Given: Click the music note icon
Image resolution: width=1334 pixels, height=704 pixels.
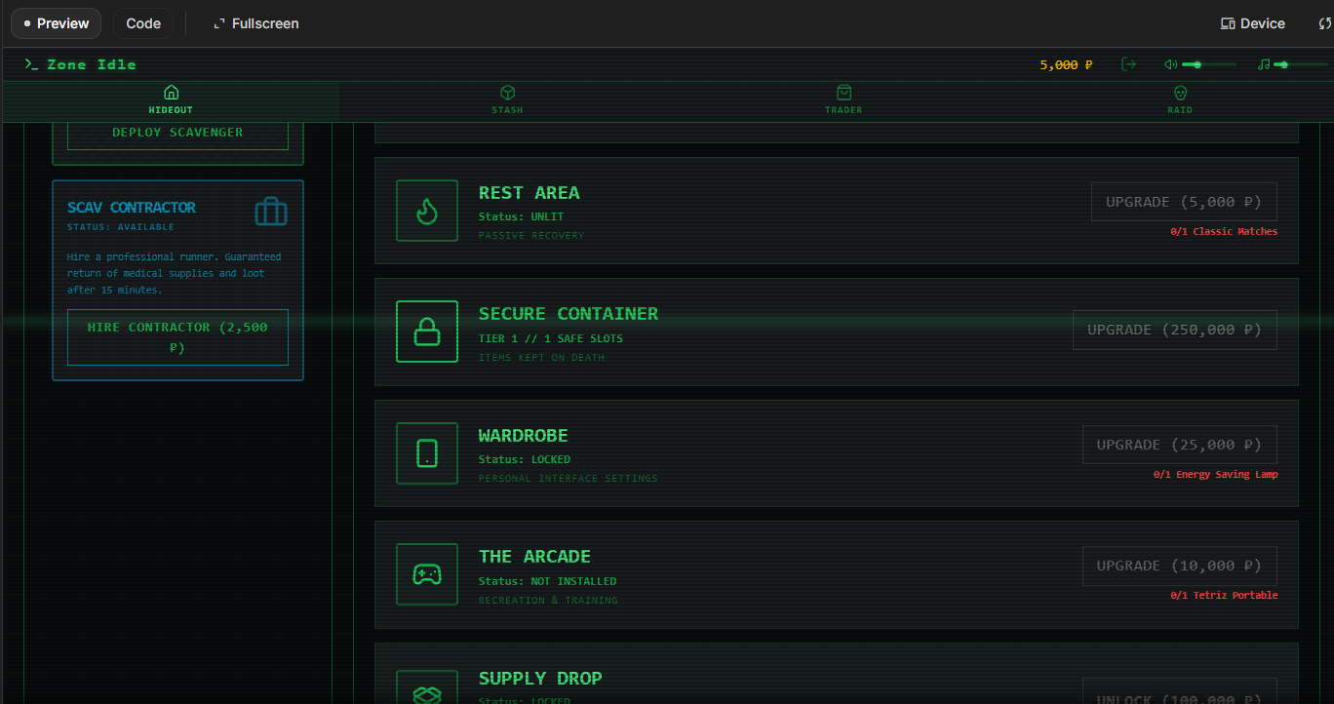Looking at the screenshot, I should (x=1264, y=64).
